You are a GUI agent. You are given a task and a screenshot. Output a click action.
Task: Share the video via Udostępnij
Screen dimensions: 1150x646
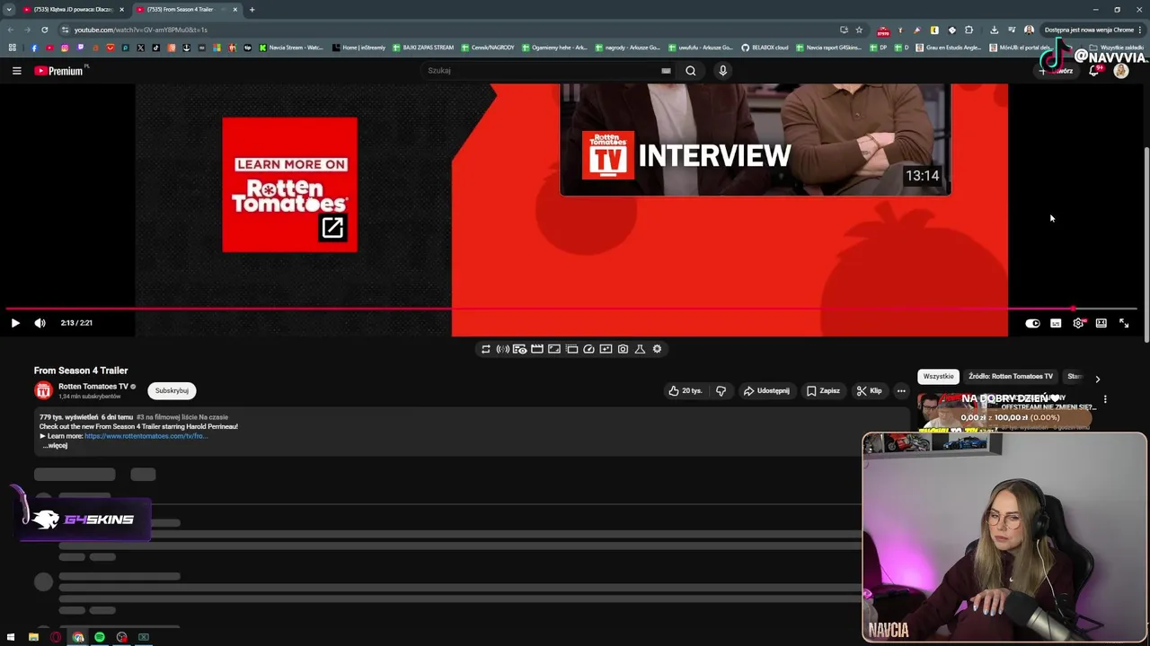click(766, 391)
